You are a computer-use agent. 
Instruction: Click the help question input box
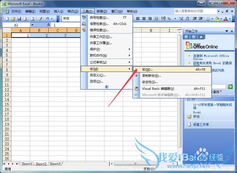coord(195,11)
